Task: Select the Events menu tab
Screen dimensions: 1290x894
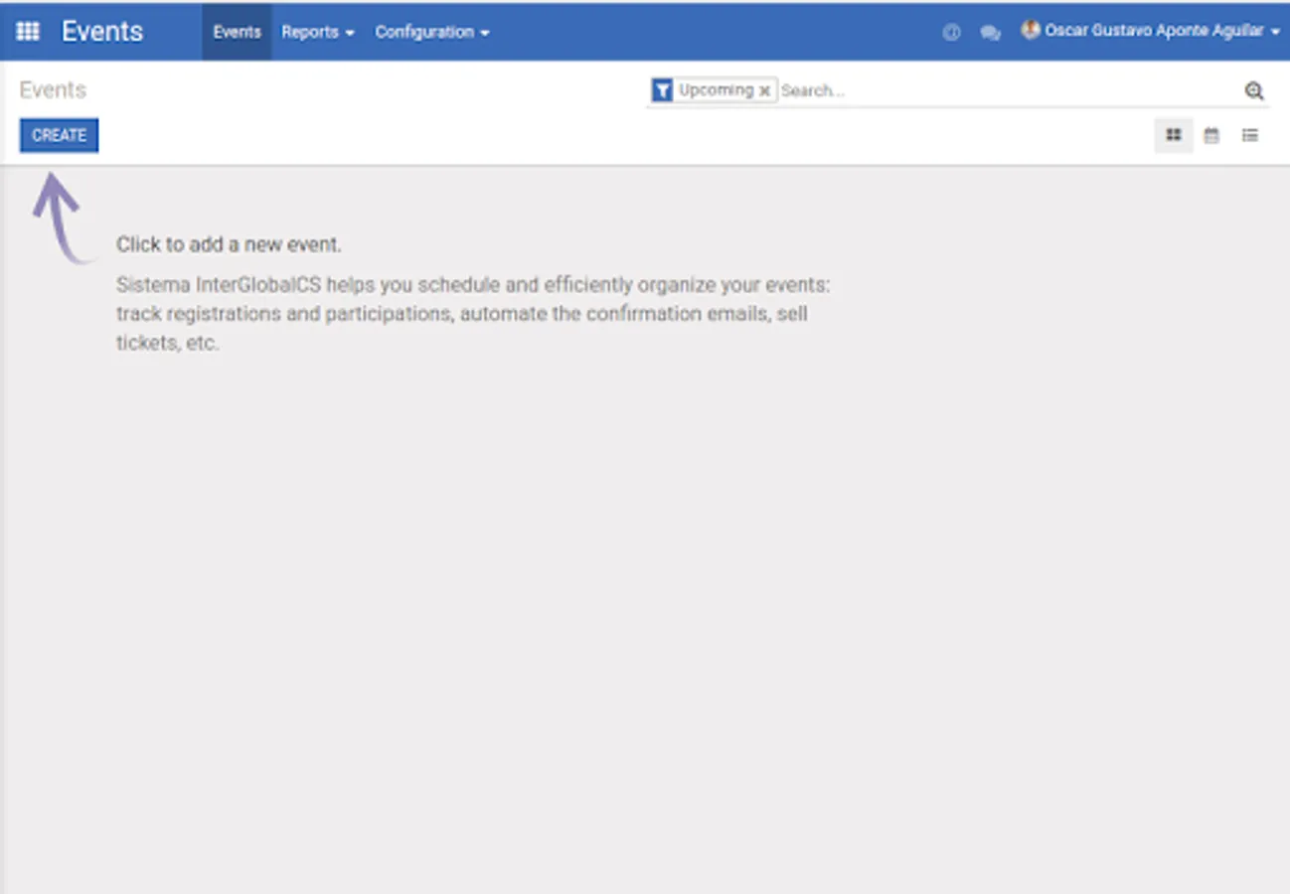Action: point(237,32)
